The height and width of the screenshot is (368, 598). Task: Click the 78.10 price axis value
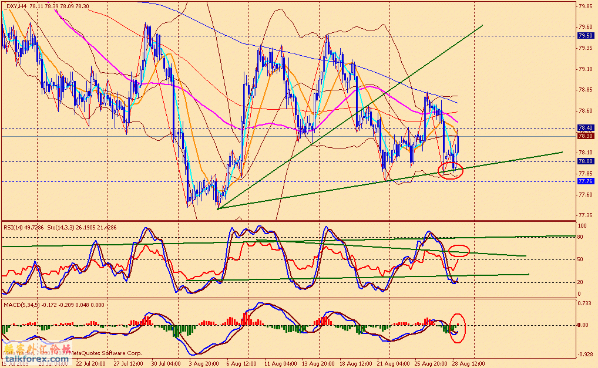[x=586, y=153]
